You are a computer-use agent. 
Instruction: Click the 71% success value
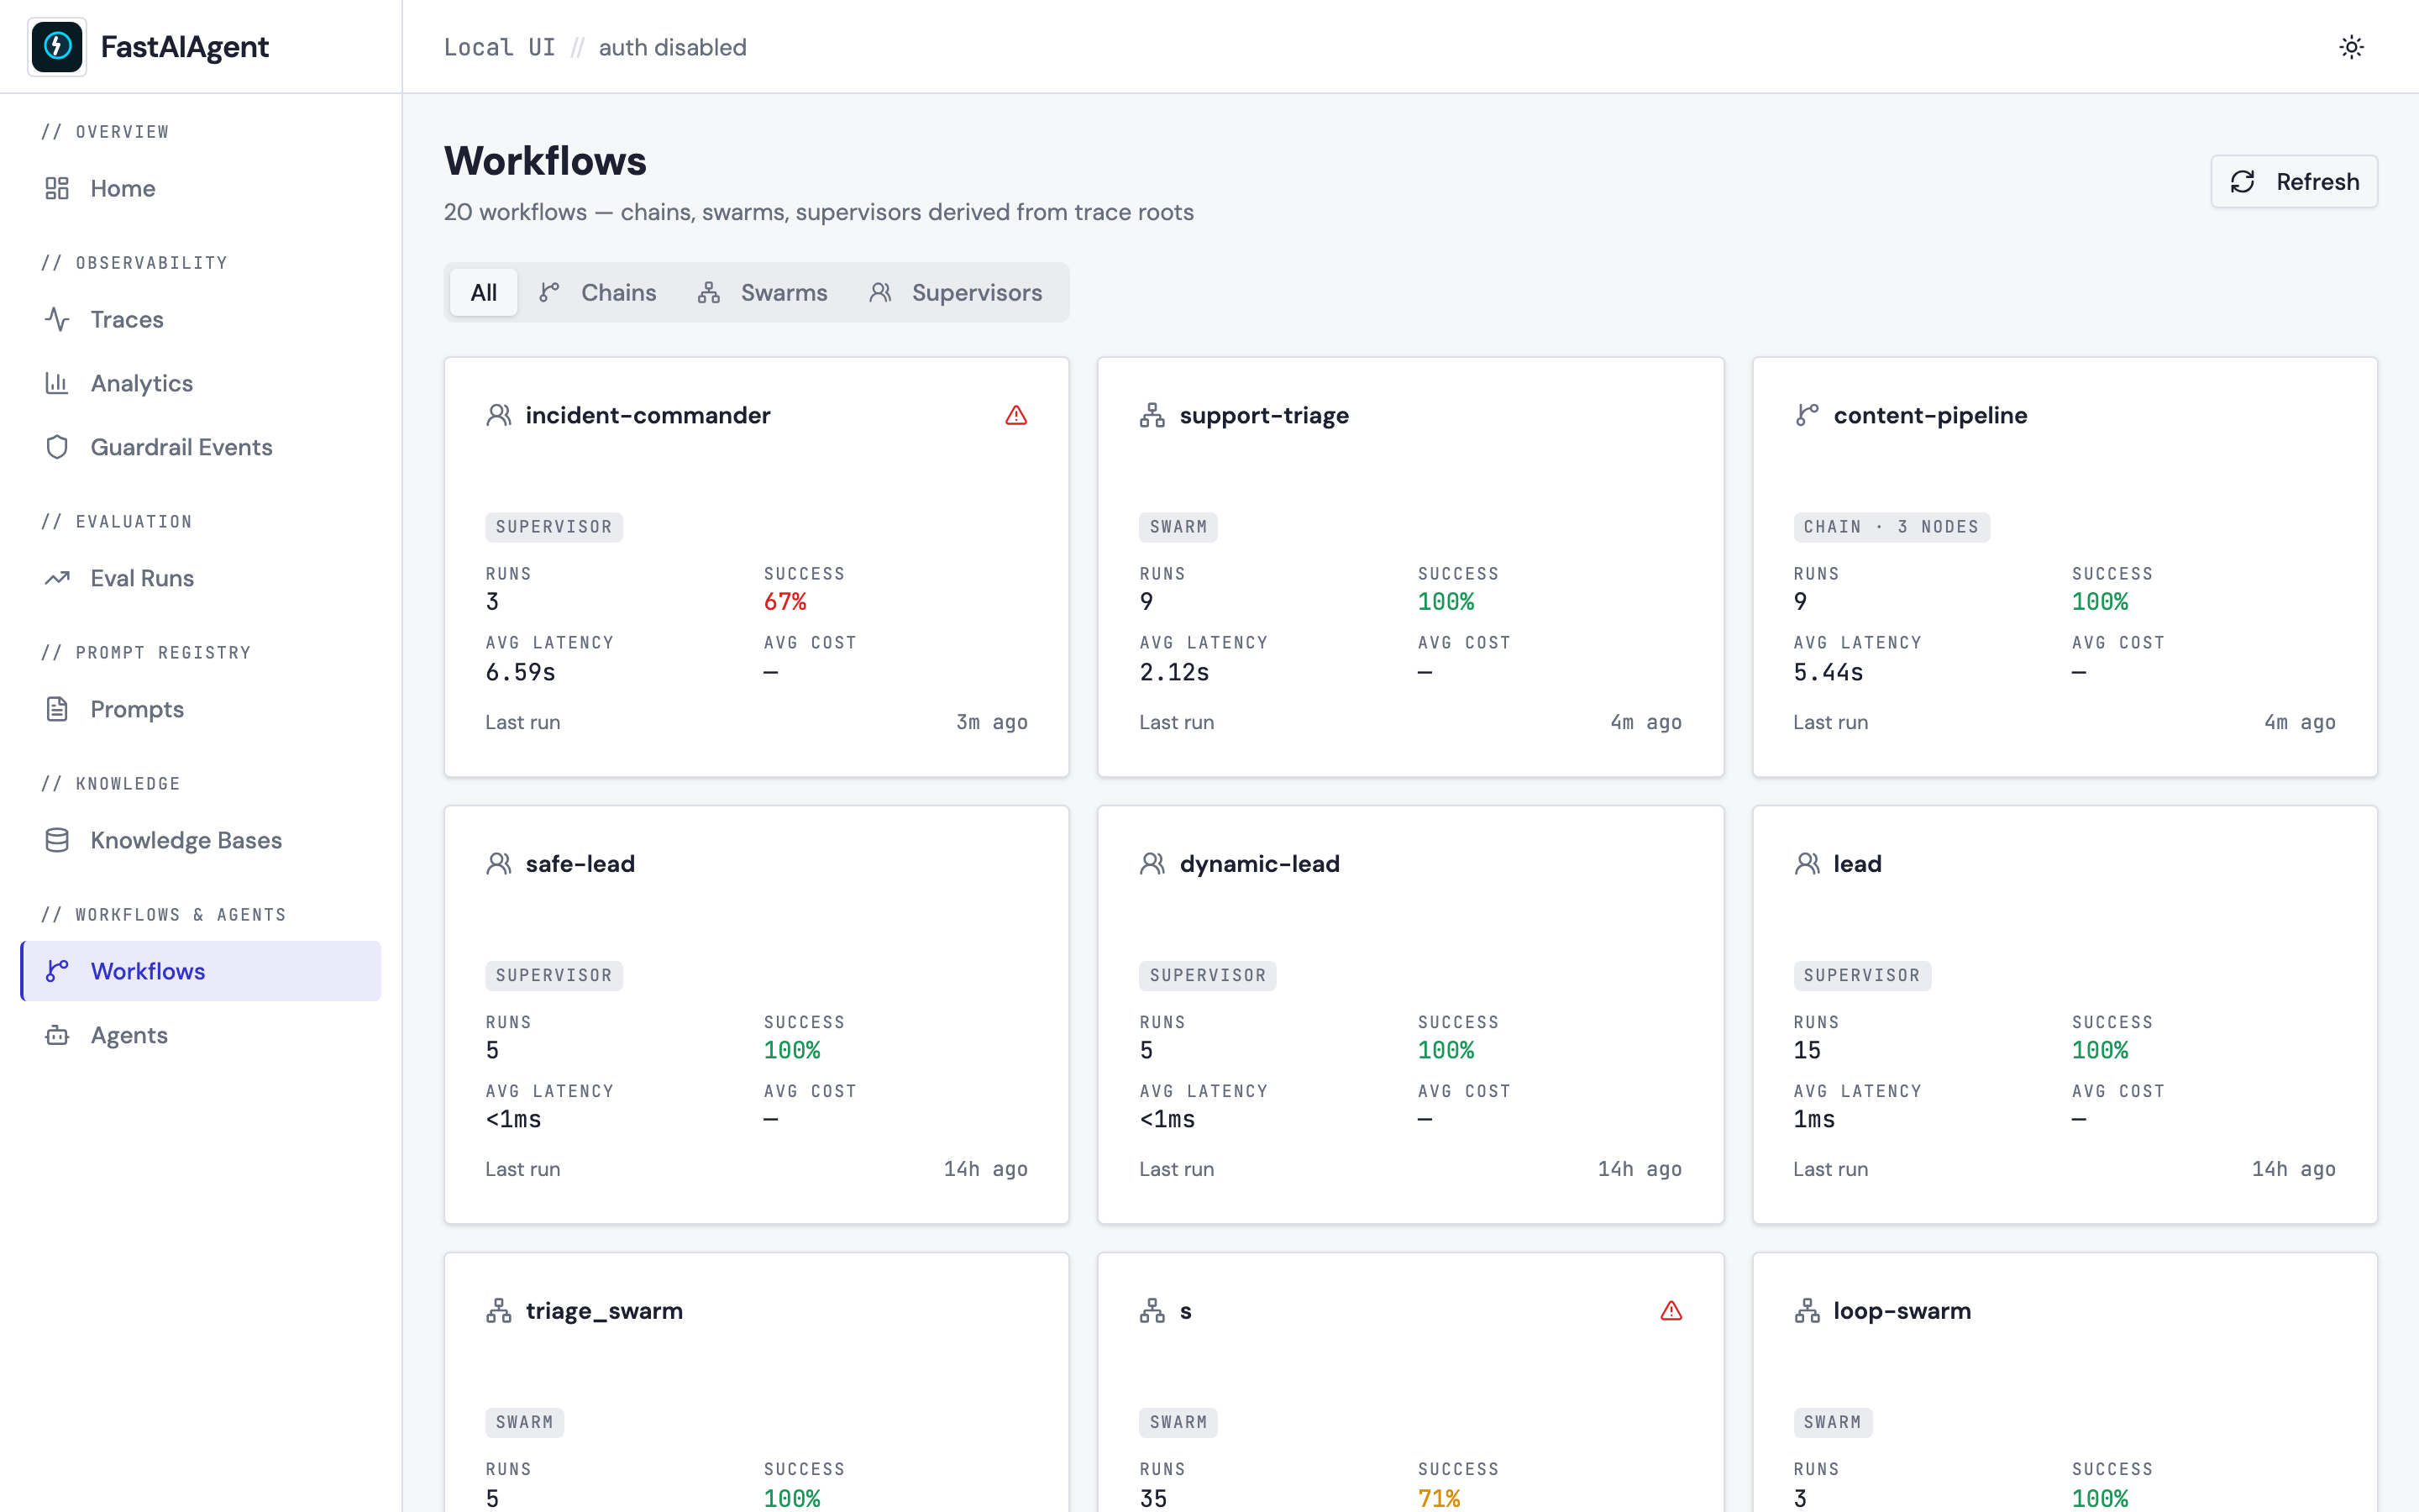[1439, 1498]
